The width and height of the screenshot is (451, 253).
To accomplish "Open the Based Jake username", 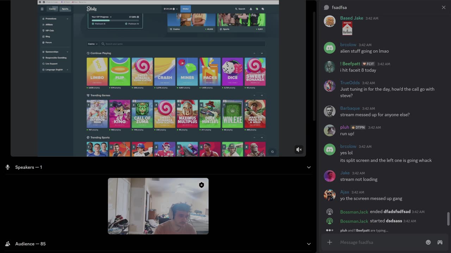I will click(352, 18).
